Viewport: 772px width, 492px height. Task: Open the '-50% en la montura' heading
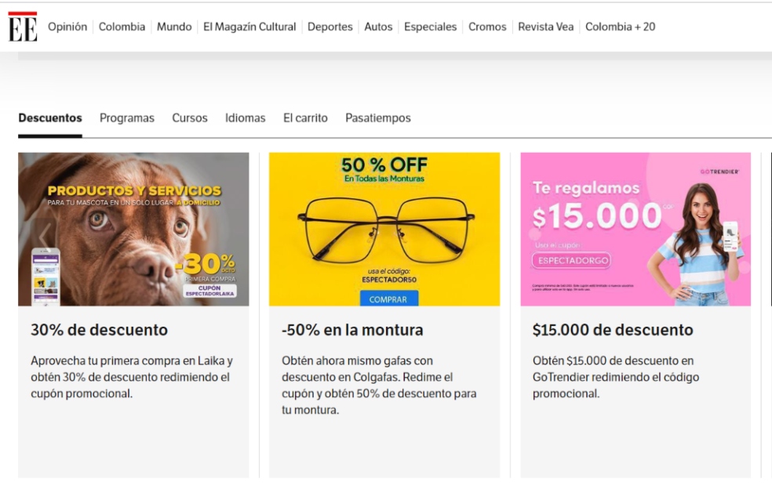[352, 330]
